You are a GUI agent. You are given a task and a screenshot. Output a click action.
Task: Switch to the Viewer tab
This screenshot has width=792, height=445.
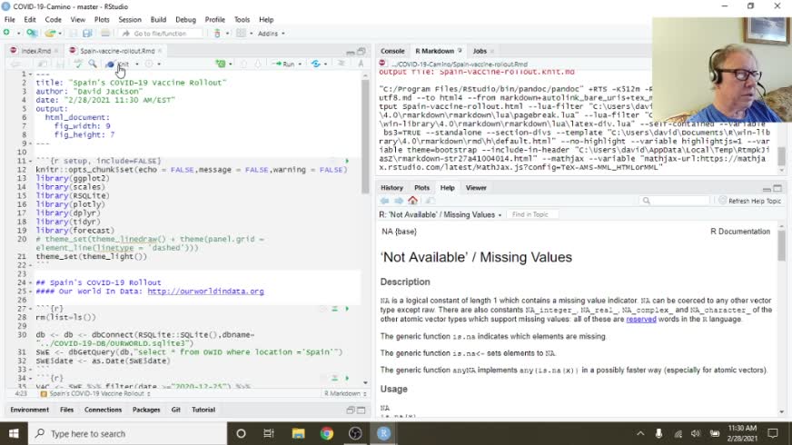[476, 188]
